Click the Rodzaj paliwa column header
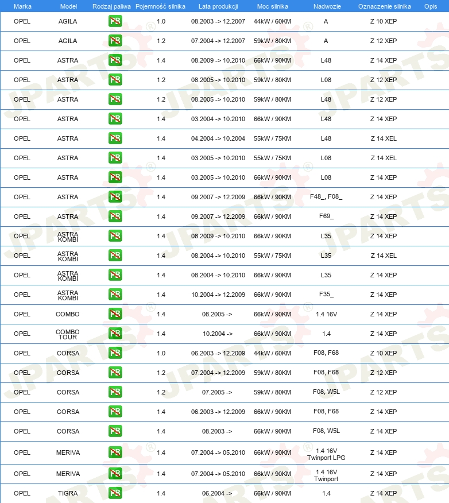Image resolution: width=449 pixels, height=503 pixels. (111, 6)
